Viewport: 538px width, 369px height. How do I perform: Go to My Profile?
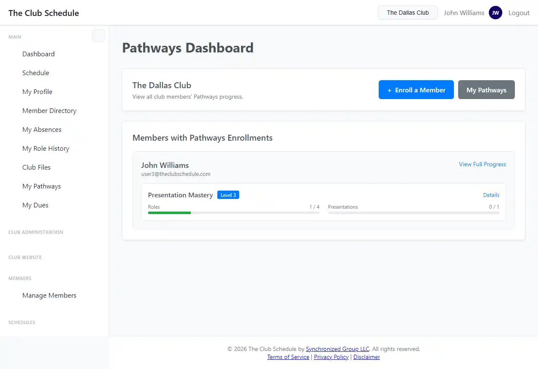point(37,92)
